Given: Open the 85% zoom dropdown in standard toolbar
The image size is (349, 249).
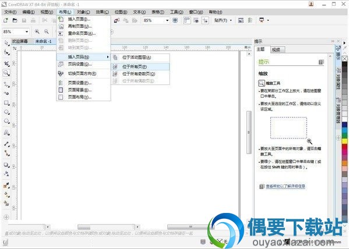Looking at the screenshot, I should click(x=167, y=20).
